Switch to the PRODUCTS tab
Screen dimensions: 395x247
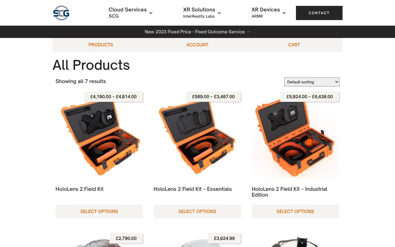[x=101, y=45]
